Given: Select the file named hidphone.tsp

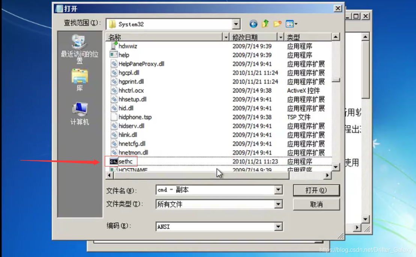Looking at the screenshot, I should [135, 117].
